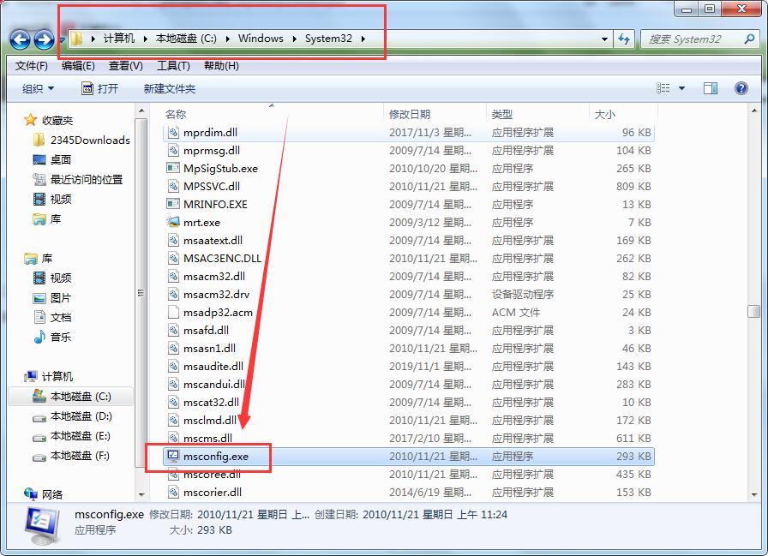Open the 文件(F) menu

(x=32, y=66)
